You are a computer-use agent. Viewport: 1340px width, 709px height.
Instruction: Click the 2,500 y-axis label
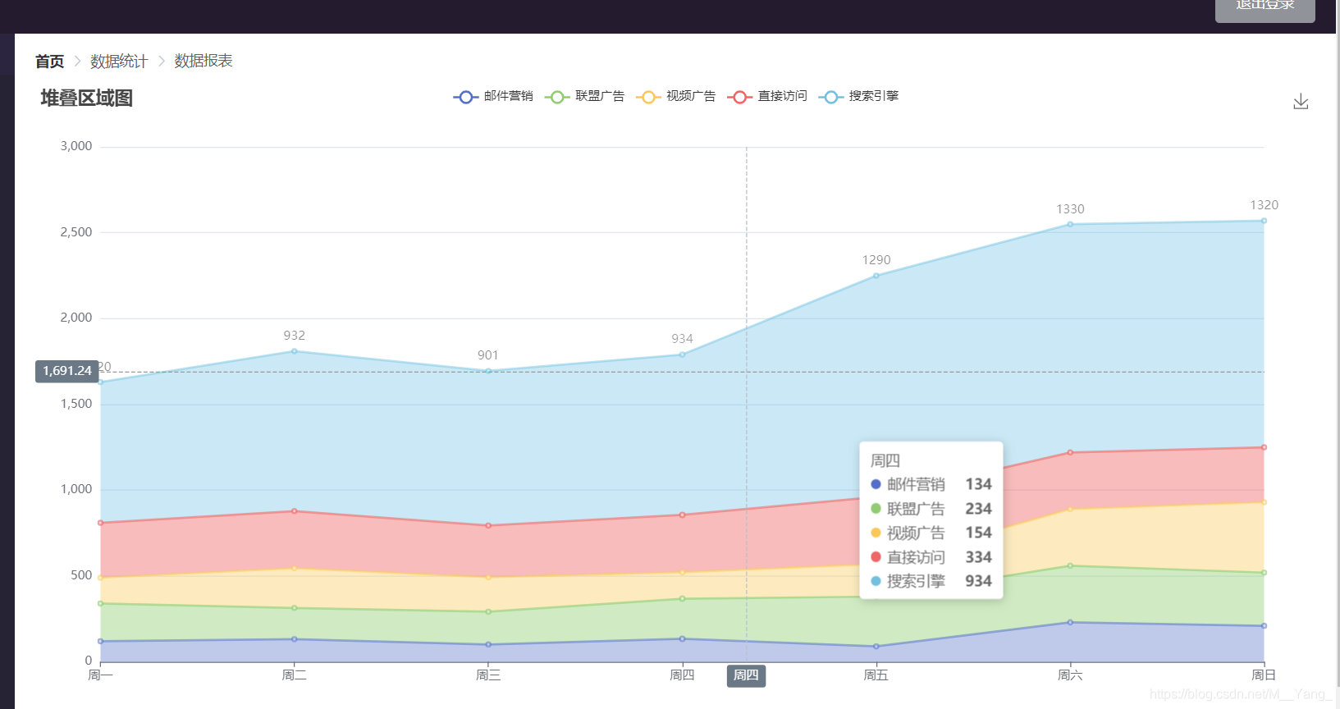click(x=76, y=232)
